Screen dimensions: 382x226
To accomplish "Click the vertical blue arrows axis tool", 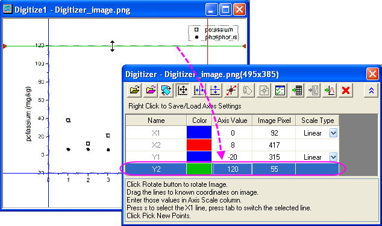I will click(215, 90).
